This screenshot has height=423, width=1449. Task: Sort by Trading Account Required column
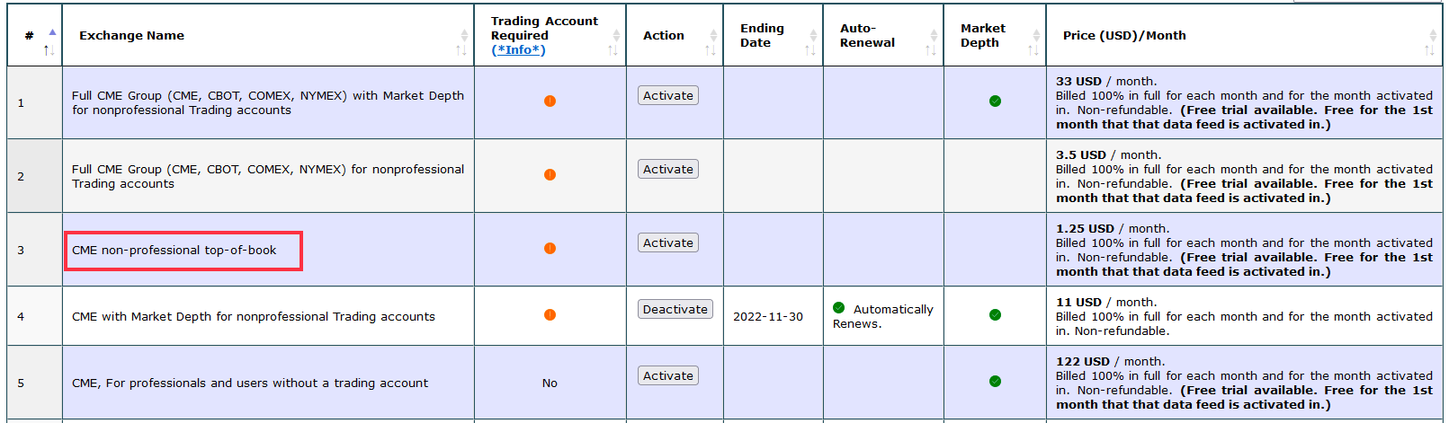[x=614, y=42]
